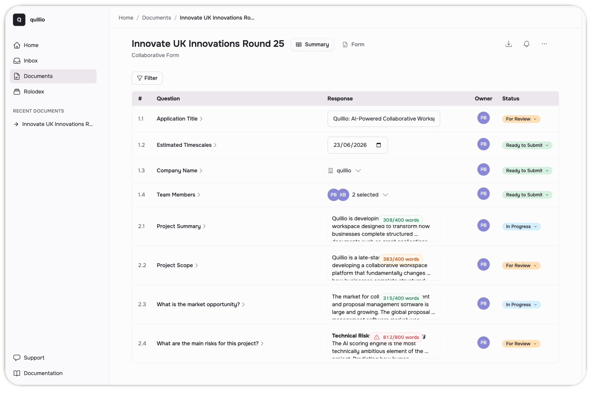Click the quillio Q logo icon
Image resolution: width=590 pixels, height=395 pixels.
click(19, 19)
